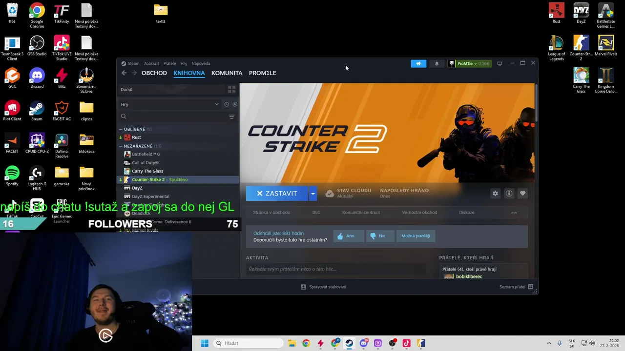Click Možná později button
The height and width of the screenshot is (351, 625).
(416, 236)
